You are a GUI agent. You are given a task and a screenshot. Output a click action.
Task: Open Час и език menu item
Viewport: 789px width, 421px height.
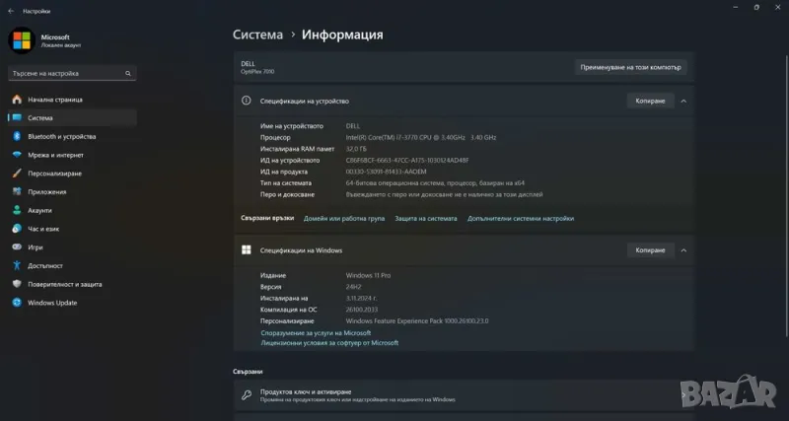pos(42,229)
